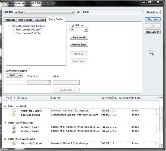166x151 pixels.
Task: Click the Advanced Find title bar icon
Action: pyautogui.click(x=4, y=3)
